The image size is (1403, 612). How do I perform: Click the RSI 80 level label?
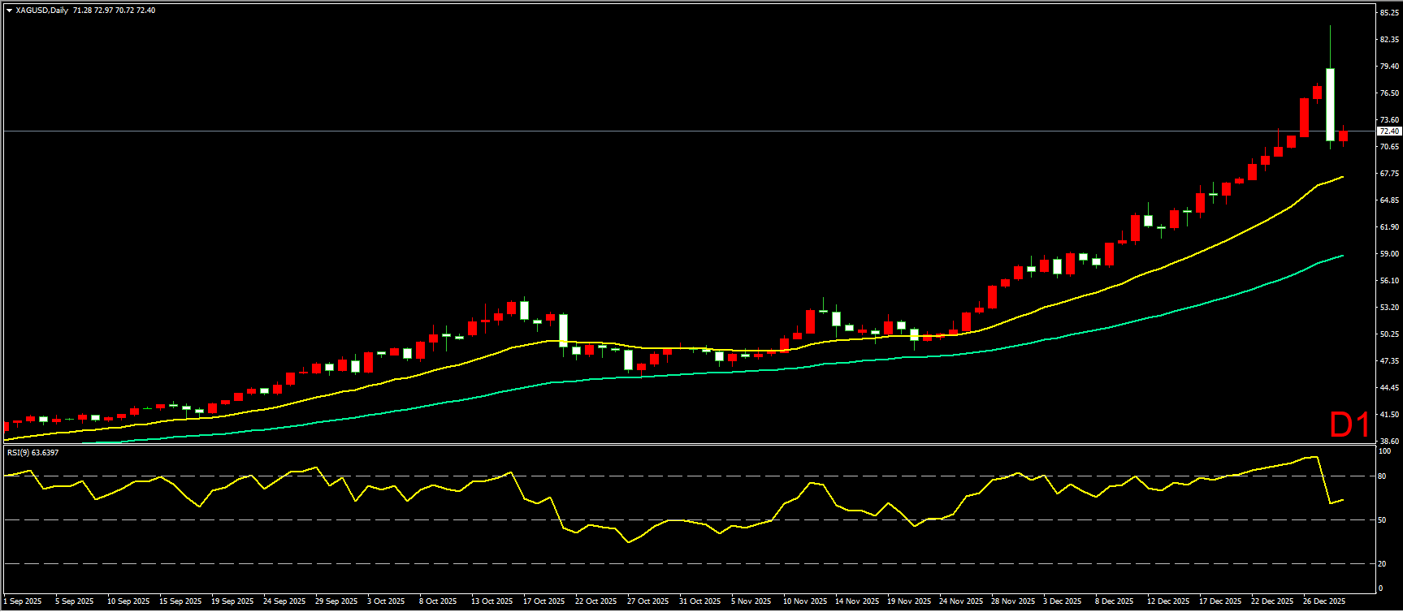(x=1384, y=476)
